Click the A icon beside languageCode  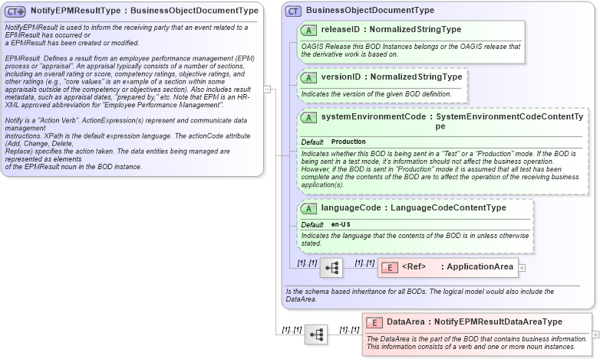click(x=308, y=209)
